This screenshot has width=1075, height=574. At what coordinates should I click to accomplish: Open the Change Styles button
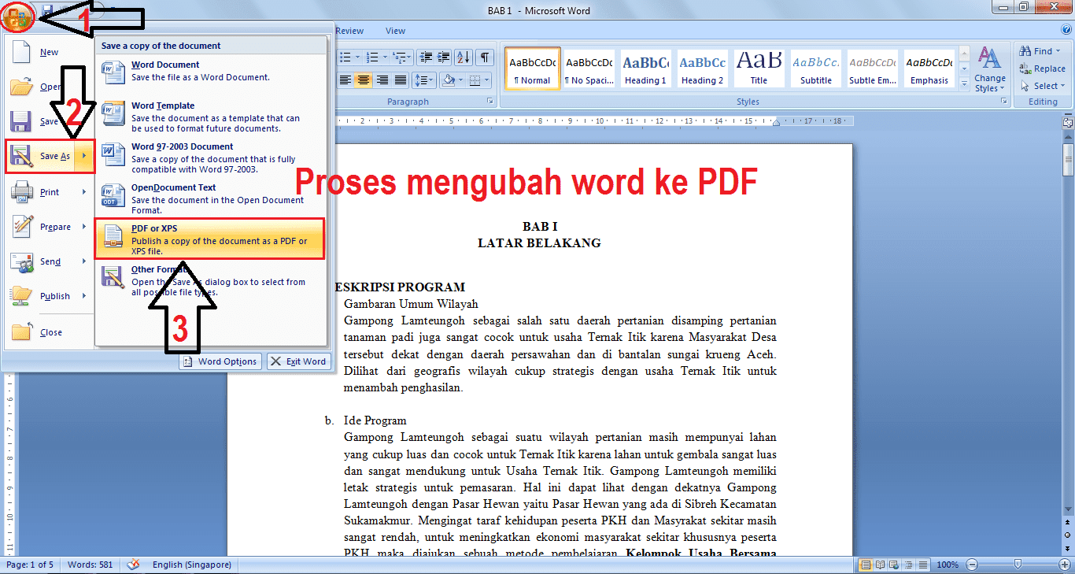tap(990, 69)
